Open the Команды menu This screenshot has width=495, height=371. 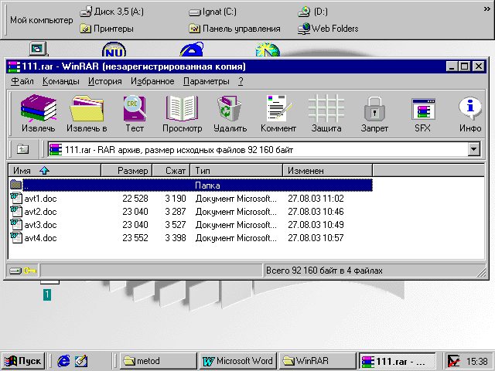pos(61,81)
